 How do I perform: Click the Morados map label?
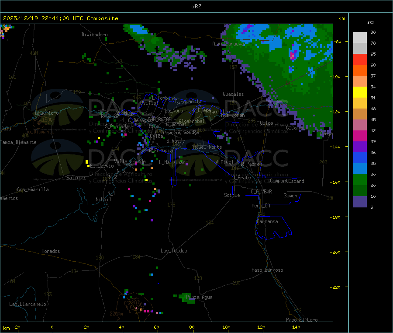51,251
